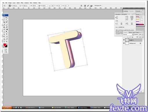The height and width of the screenshot is (112, 148).
Task: Select the Path Selection tool
Action: click(x=4, y=36)
